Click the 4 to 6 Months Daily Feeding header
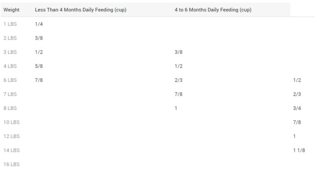 [213, 10]
